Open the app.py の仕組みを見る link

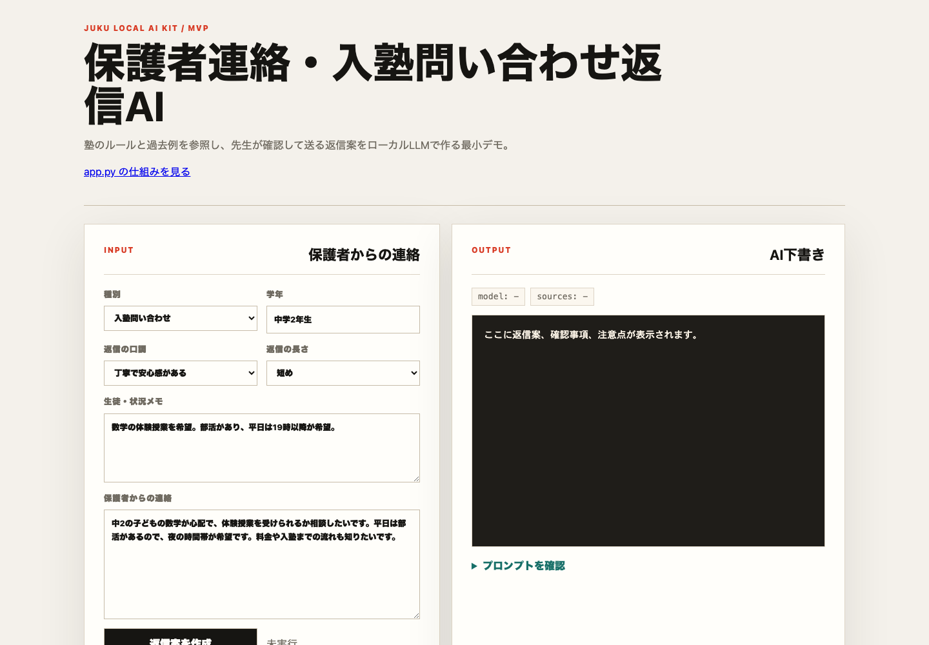(x=137, y=172)
